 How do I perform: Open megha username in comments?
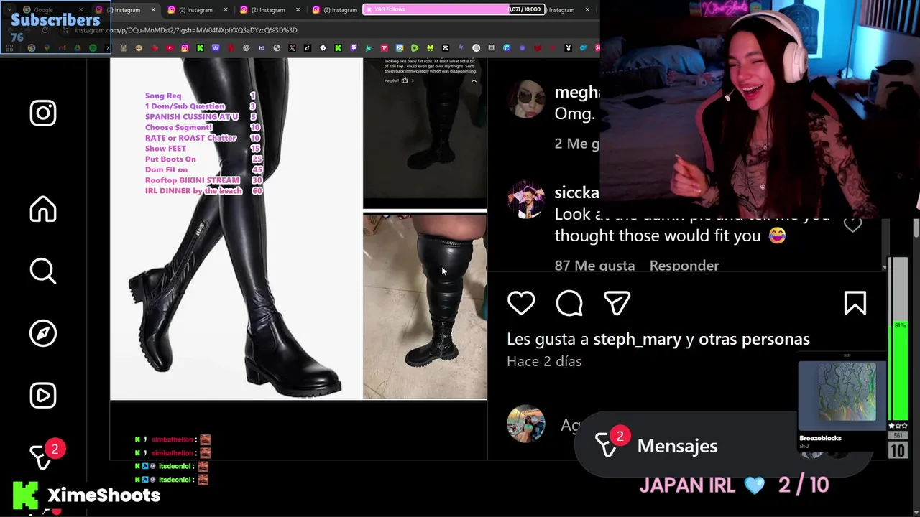point(577,92)
